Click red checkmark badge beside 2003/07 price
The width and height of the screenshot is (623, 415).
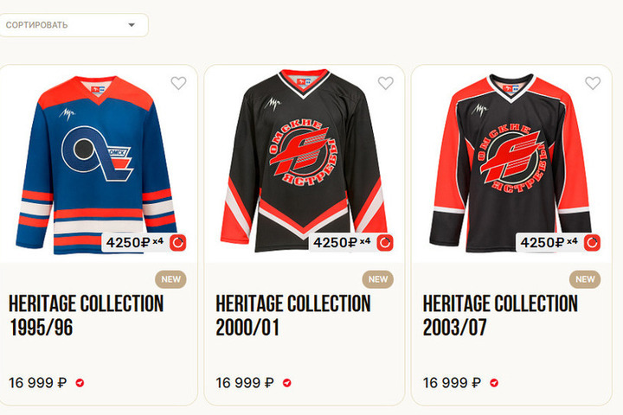point(494,382)
